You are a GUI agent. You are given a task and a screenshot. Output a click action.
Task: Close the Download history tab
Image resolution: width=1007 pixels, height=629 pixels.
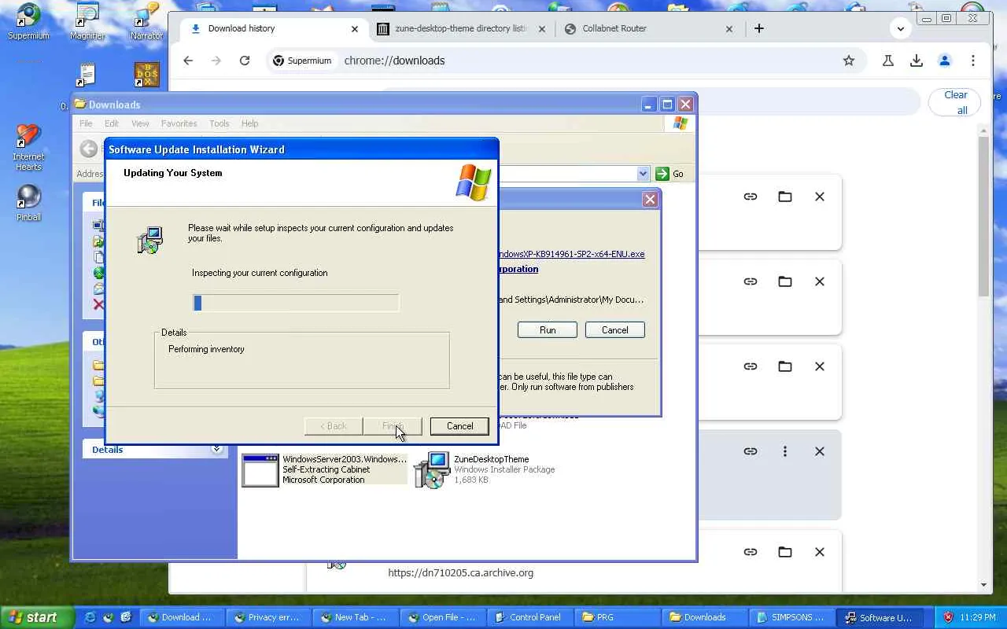(354, 29)
